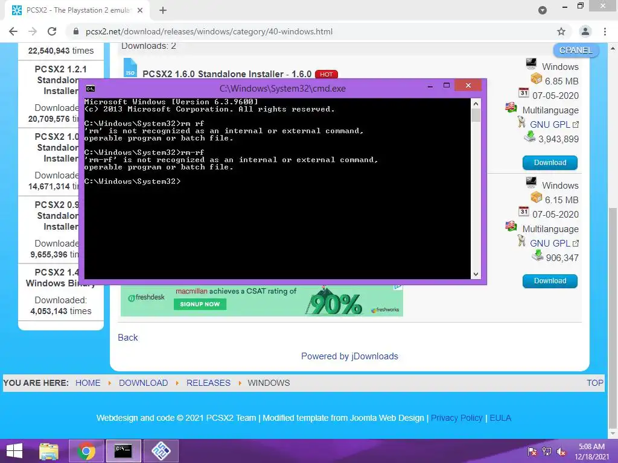Click the browser back arrow
618x463 pixels.
click(x=13, y=31)
